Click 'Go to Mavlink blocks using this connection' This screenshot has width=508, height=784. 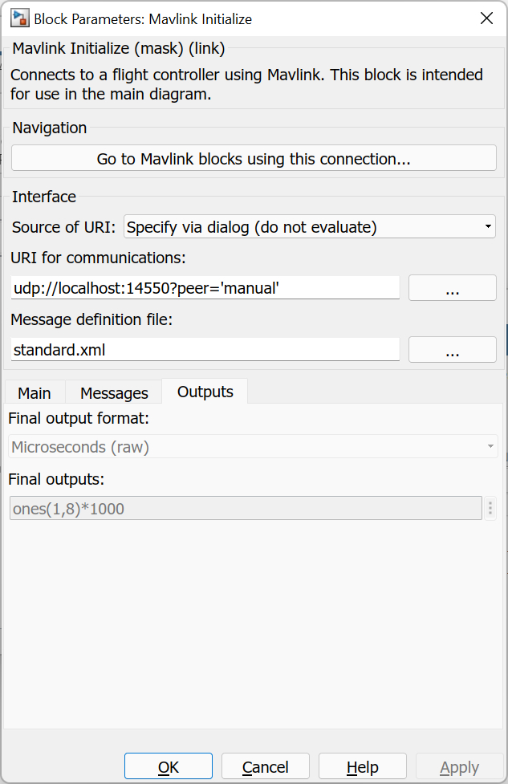[x=254, y=157]
